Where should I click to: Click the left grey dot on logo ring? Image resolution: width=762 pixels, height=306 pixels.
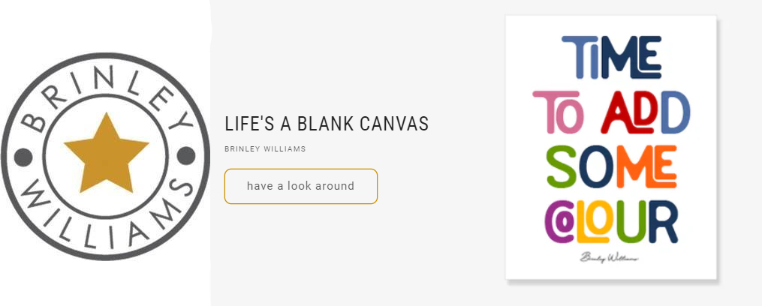(23, 157)
